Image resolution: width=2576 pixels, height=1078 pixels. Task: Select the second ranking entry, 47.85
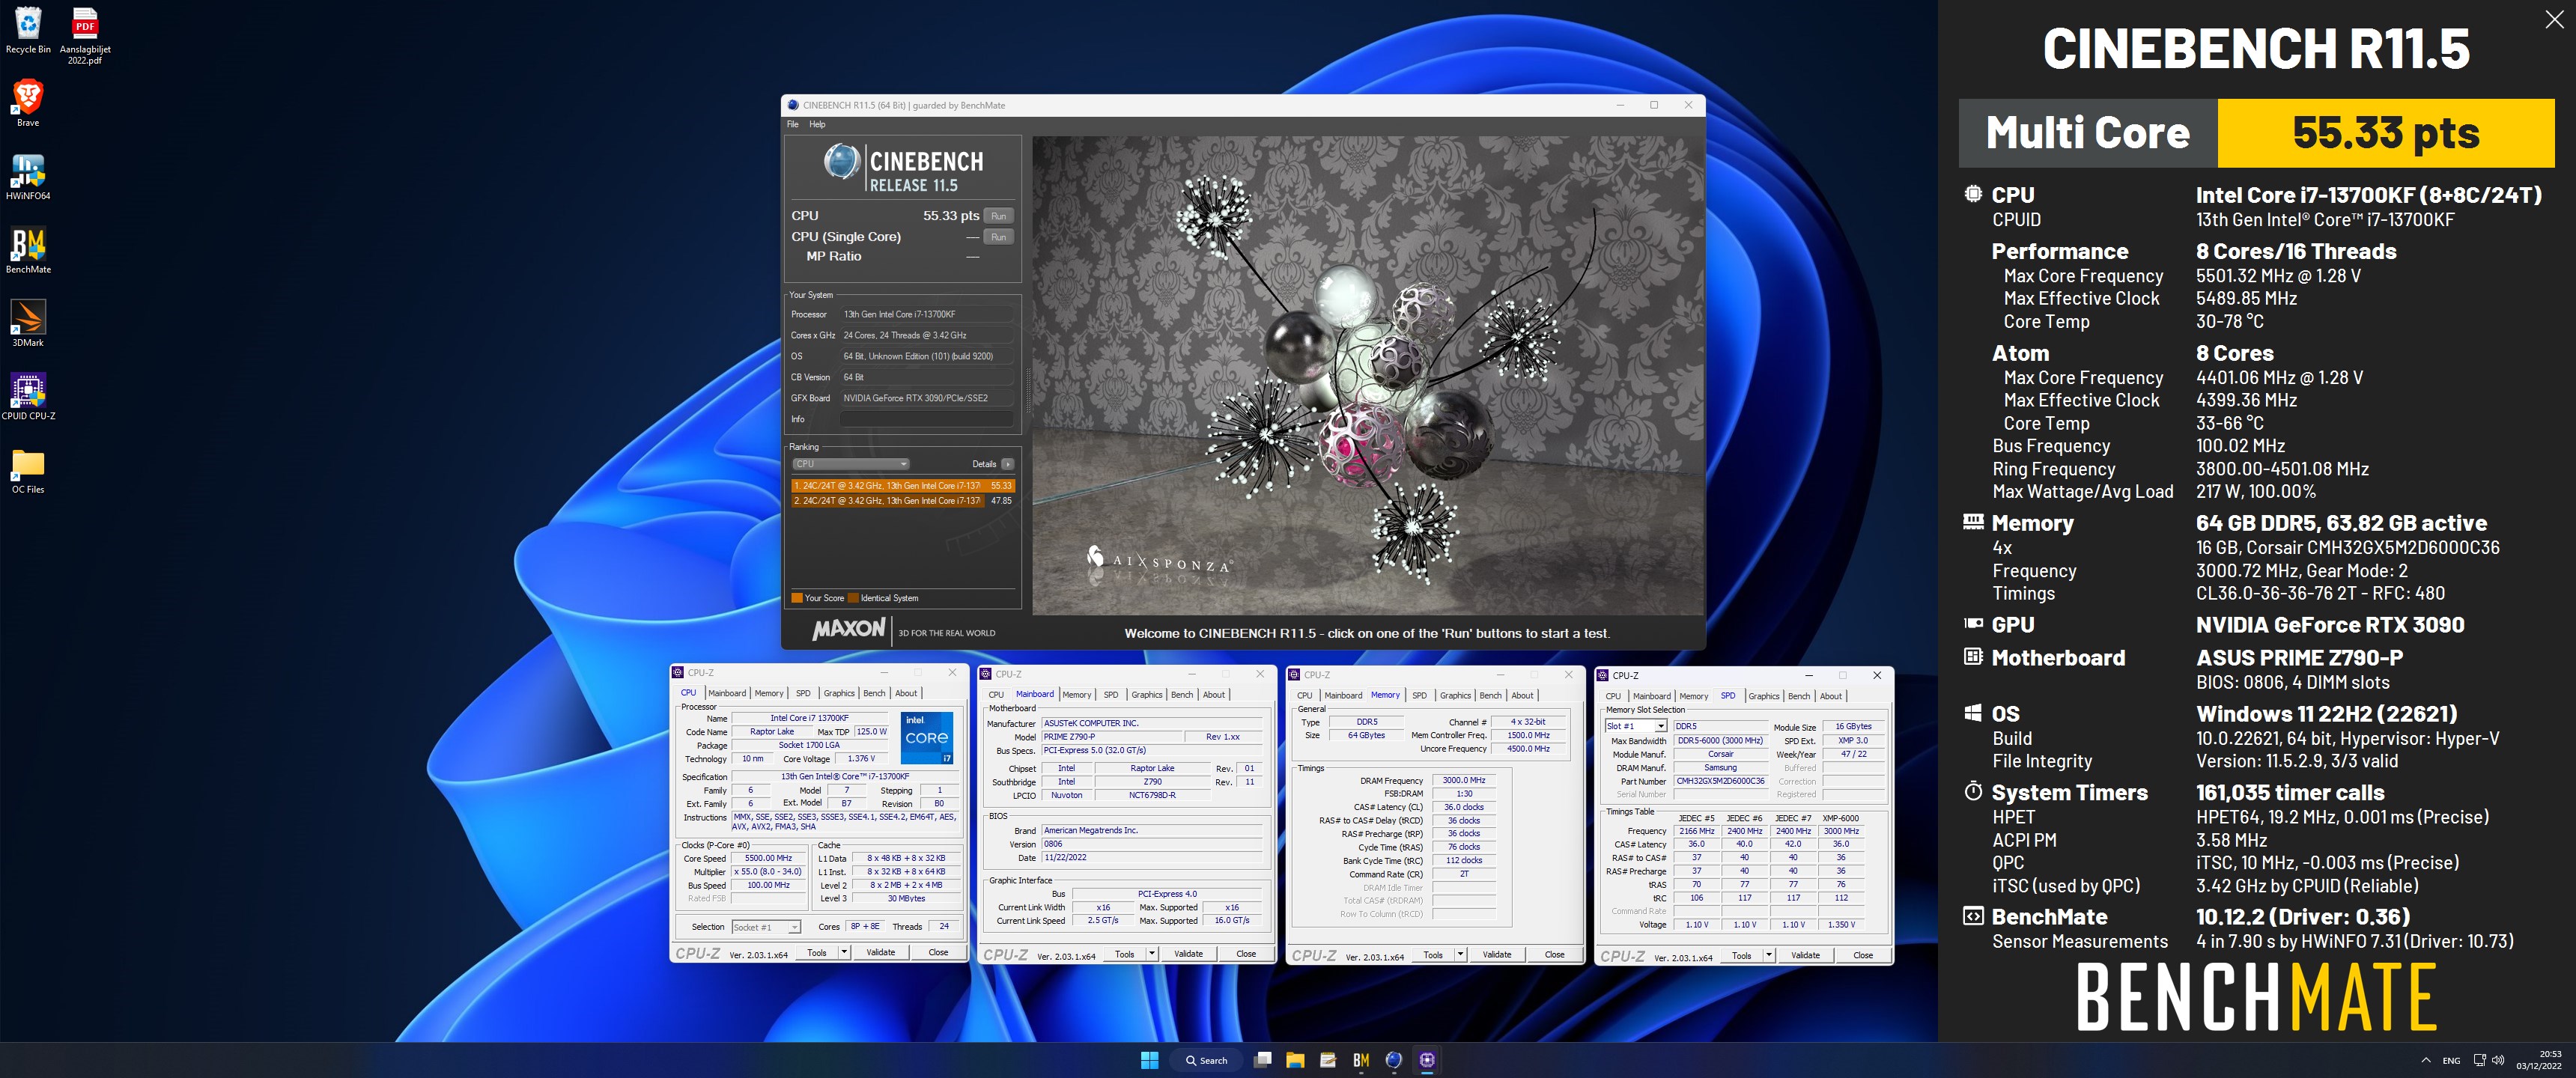pyautogui.click(x=903, y=500)
